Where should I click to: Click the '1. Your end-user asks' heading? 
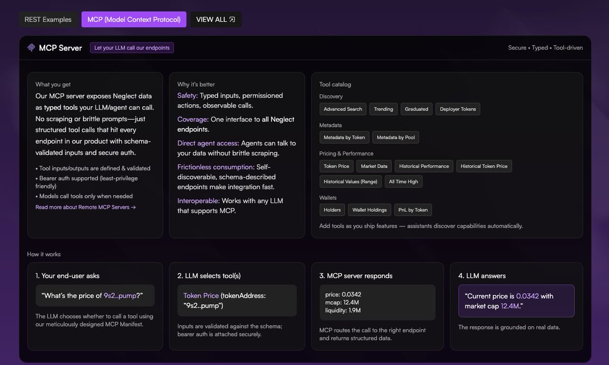click(x=67, y=276)
